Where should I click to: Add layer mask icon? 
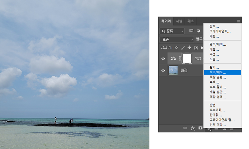click(201, 128)
